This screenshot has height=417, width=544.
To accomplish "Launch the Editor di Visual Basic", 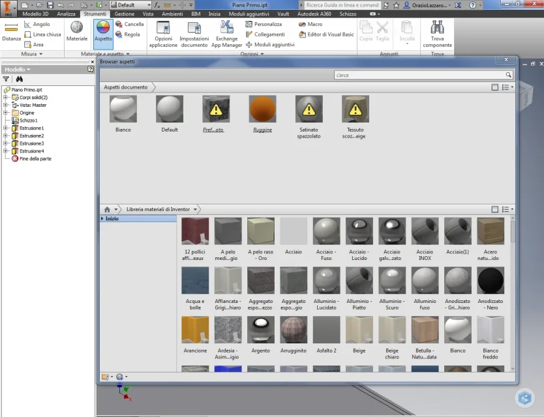I will pyautogui.click(x=326, y=35).
